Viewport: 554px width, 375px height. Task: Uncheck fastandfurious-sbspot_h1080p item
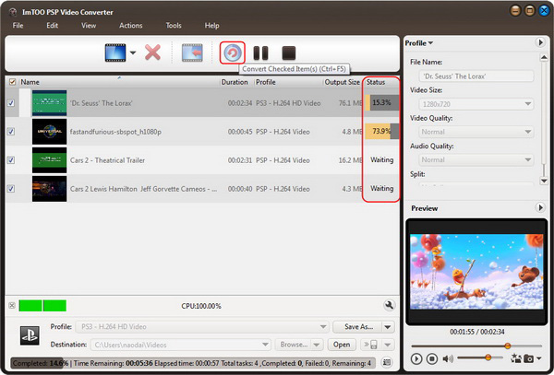coord(11,132)
